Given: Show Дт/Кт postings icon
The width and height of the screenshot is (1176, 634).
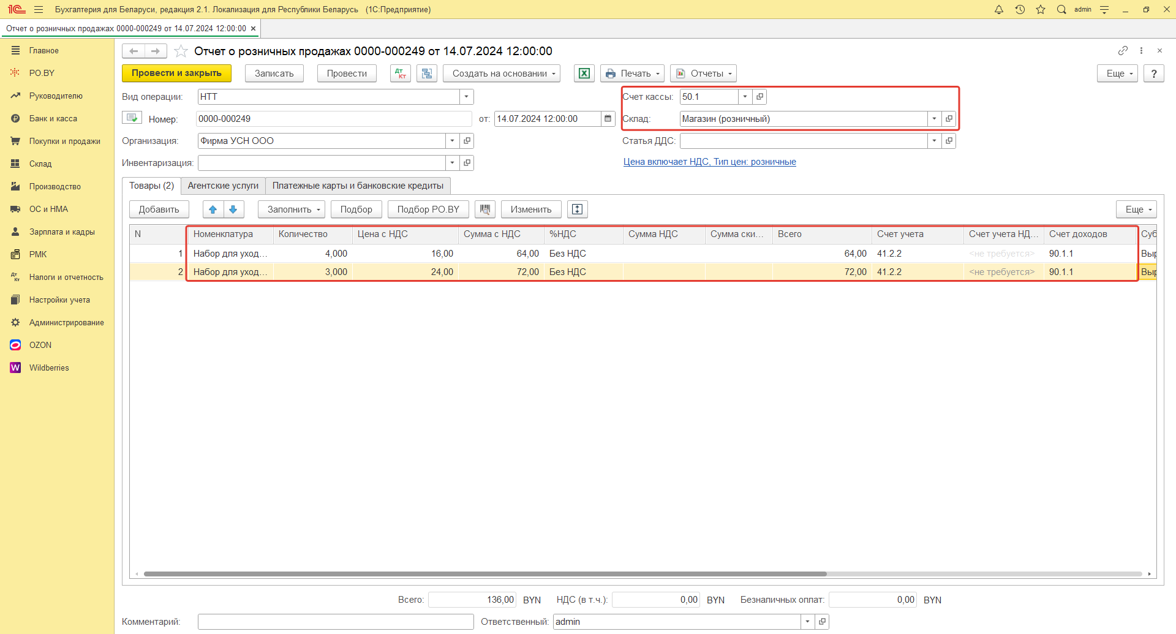Looking at the screenshot, I should click(x=401, y=74).
